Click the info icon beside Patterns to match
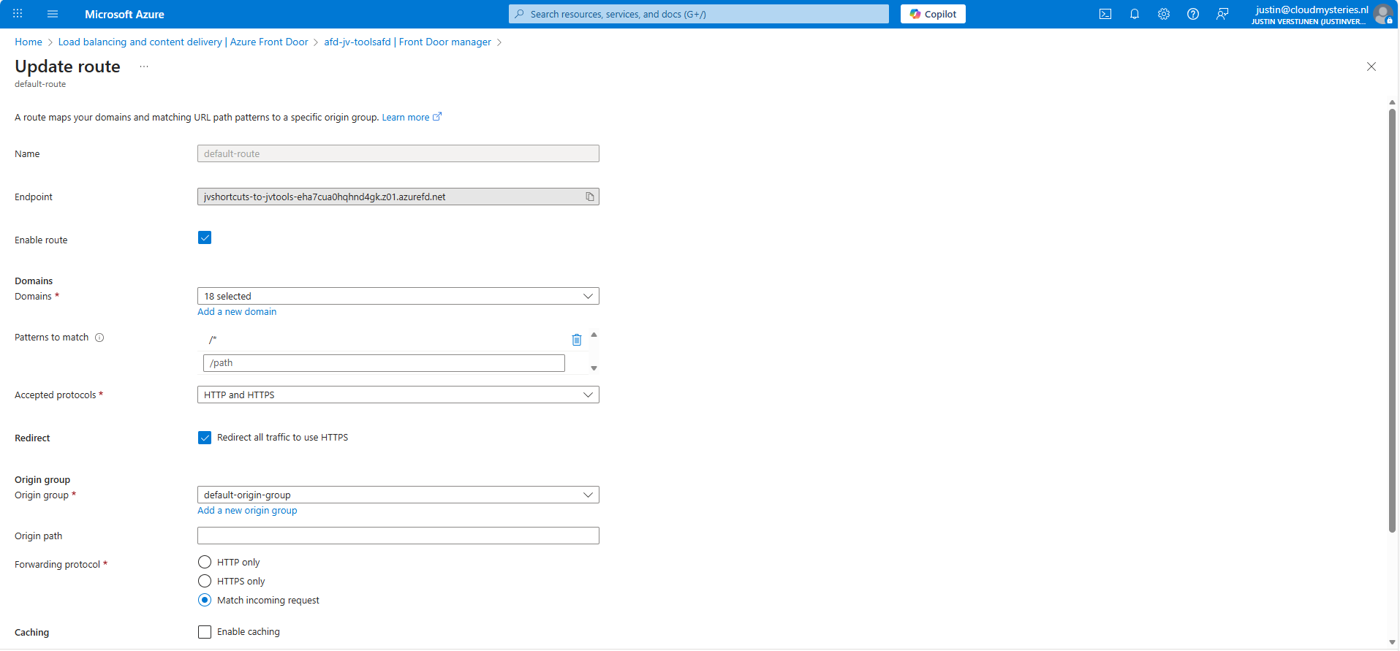Viewport: 1400px width, 651px height. (99, 338)
